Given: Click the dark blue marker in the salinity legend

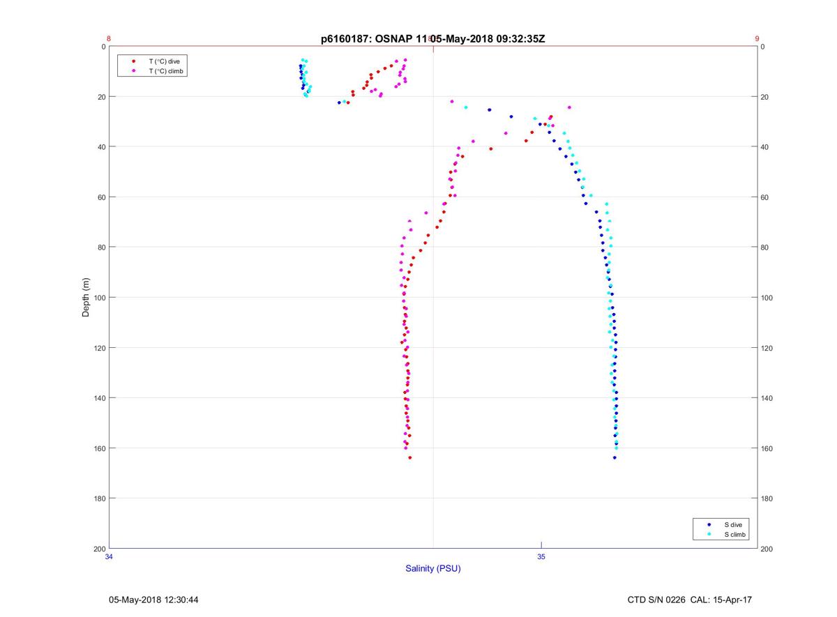Looking at the screenshot, I should (709, 524).
